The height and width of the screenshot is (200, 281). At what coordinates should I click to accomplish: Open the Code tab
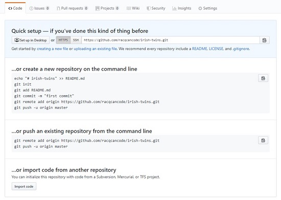15,8
